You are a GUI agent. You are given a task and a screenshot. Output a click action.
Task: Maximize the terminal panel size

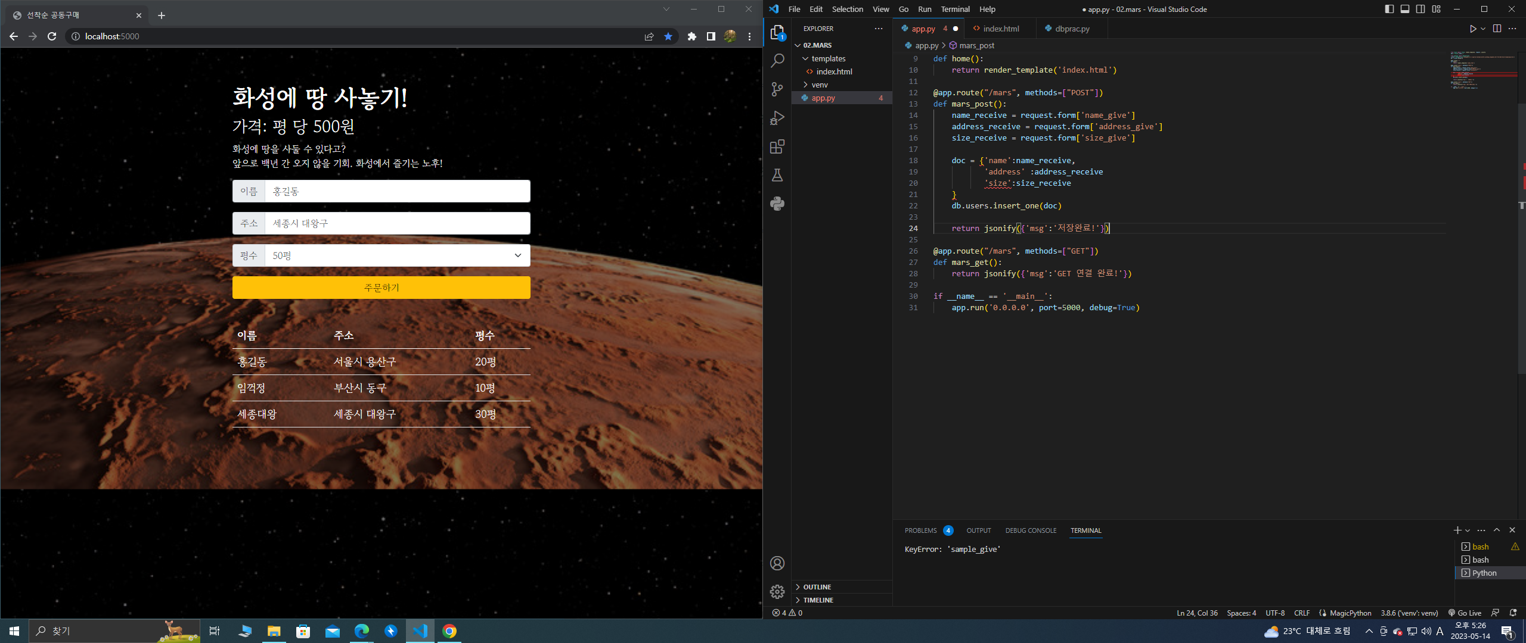click(1496, 530)
